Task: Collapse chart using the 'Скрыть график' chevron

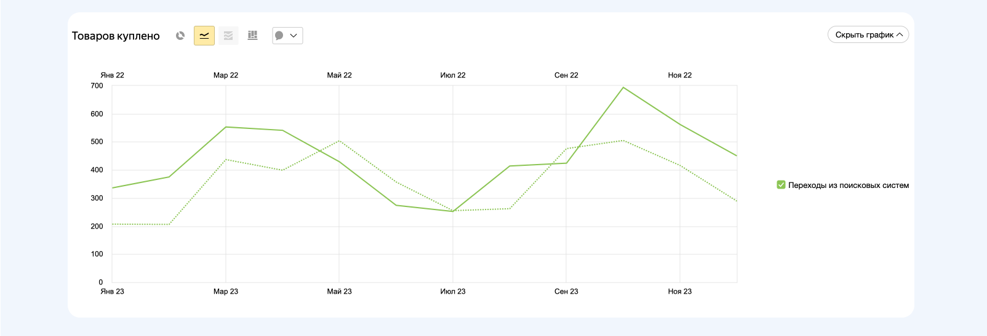Action: tap(900, 35)
